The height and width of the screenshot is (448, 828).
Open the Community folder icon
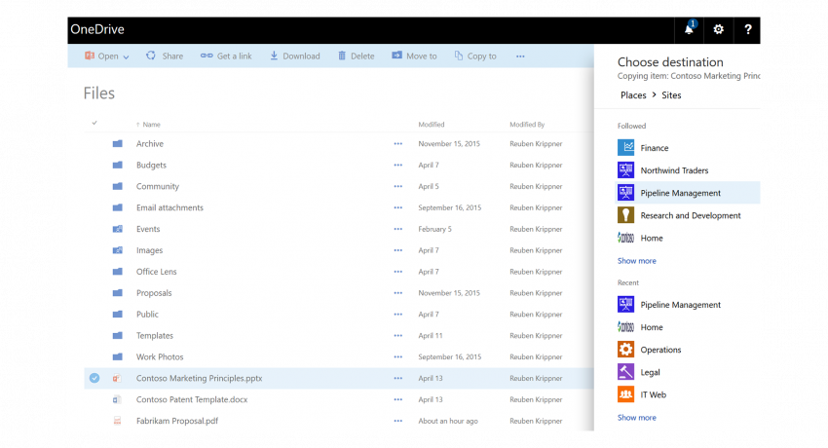[117, 186]
